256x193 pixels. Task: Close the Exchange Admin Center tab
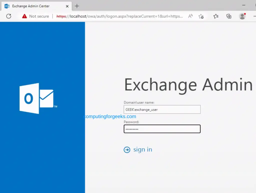(67, 6)
